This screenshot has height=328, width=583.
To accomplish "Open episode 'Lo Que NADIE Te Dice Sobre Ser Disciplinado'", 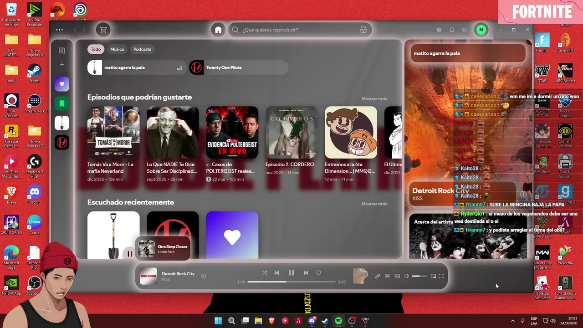I will [x=173, y=144].
